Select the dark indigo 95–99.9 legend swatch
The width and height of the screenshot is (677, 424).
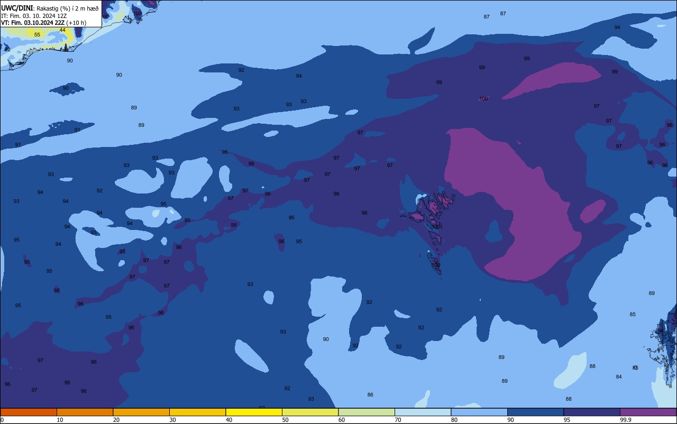coord(592,412)
